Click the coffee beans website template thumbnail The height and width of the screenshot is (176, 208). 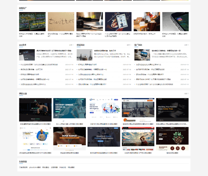click(172, 139)
